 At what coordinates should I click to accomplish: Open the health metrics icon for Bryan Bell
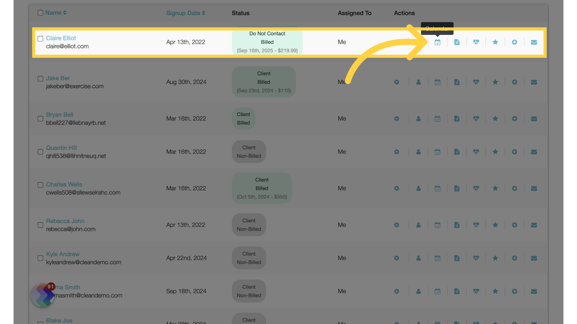click(476, 118)
